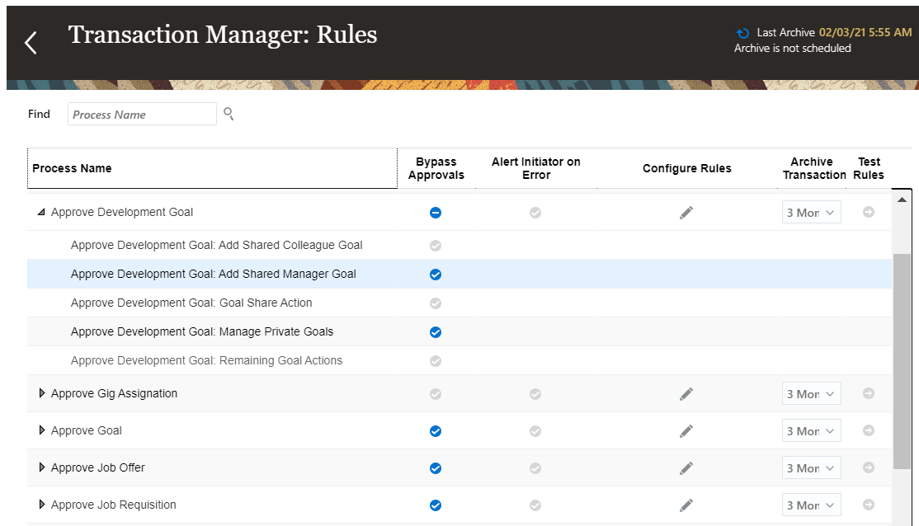Click the Configure Rules pencil for Approve Job Requisition
This screenshot has height=526, width=919.
point(686,505)
